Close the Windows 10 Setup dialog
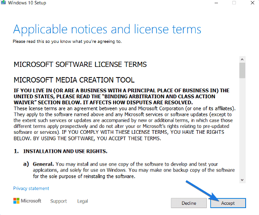 coord(253,3)
